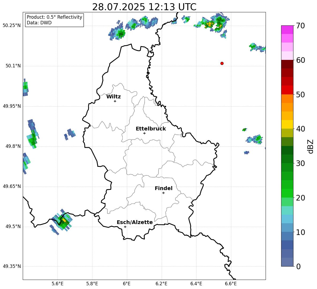Click the colorbar tick label 0
The width and height of the screenshot is (317, 289).
coord(298,266)
